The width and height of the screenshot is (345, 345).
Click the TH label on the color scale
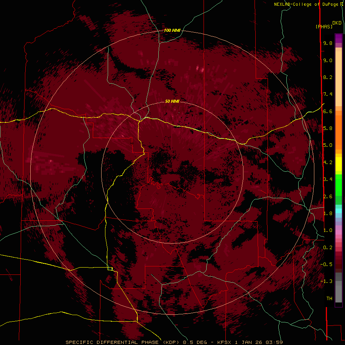click(x=329, y=299)
